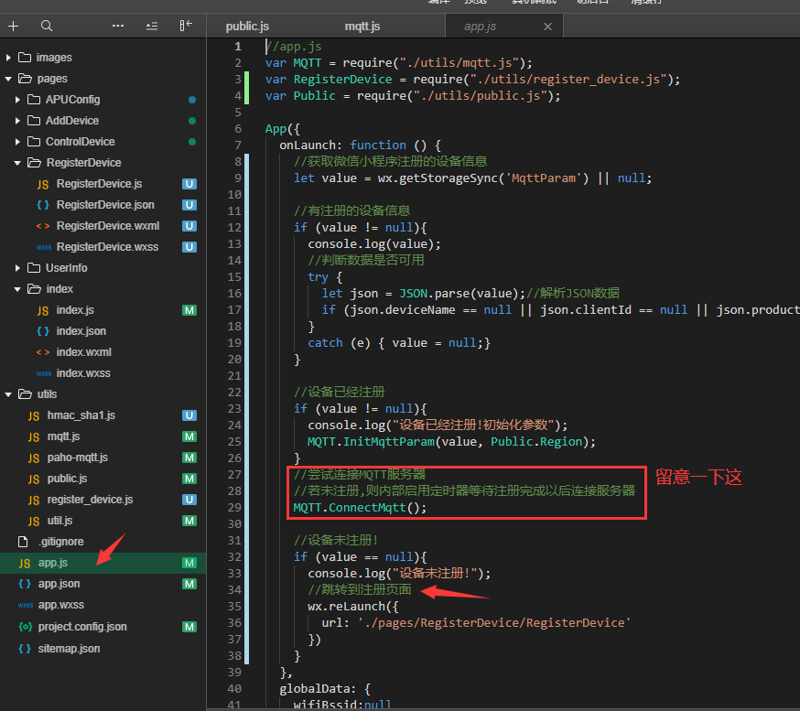Open index.wxss in file tree
800x711 pixels.
(x=83, y=373)
